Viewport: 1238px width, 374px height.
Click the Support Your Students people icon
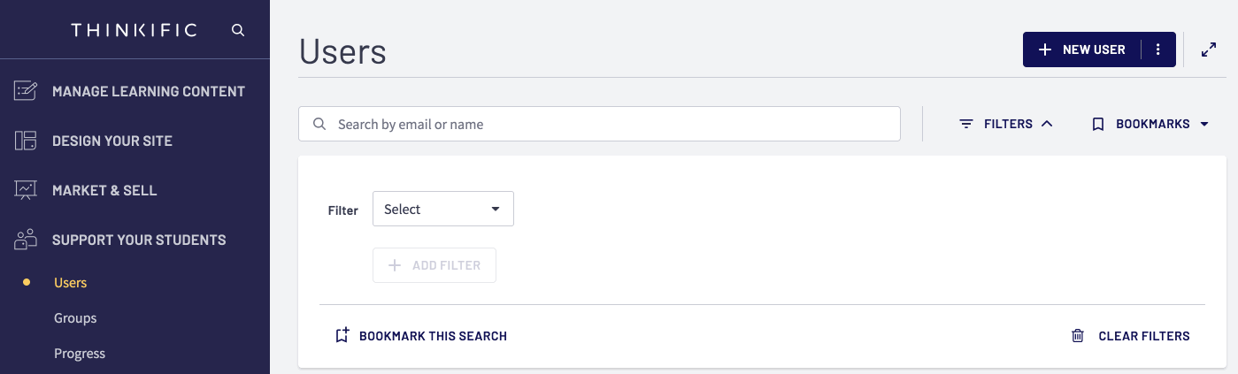pos(26,240)
